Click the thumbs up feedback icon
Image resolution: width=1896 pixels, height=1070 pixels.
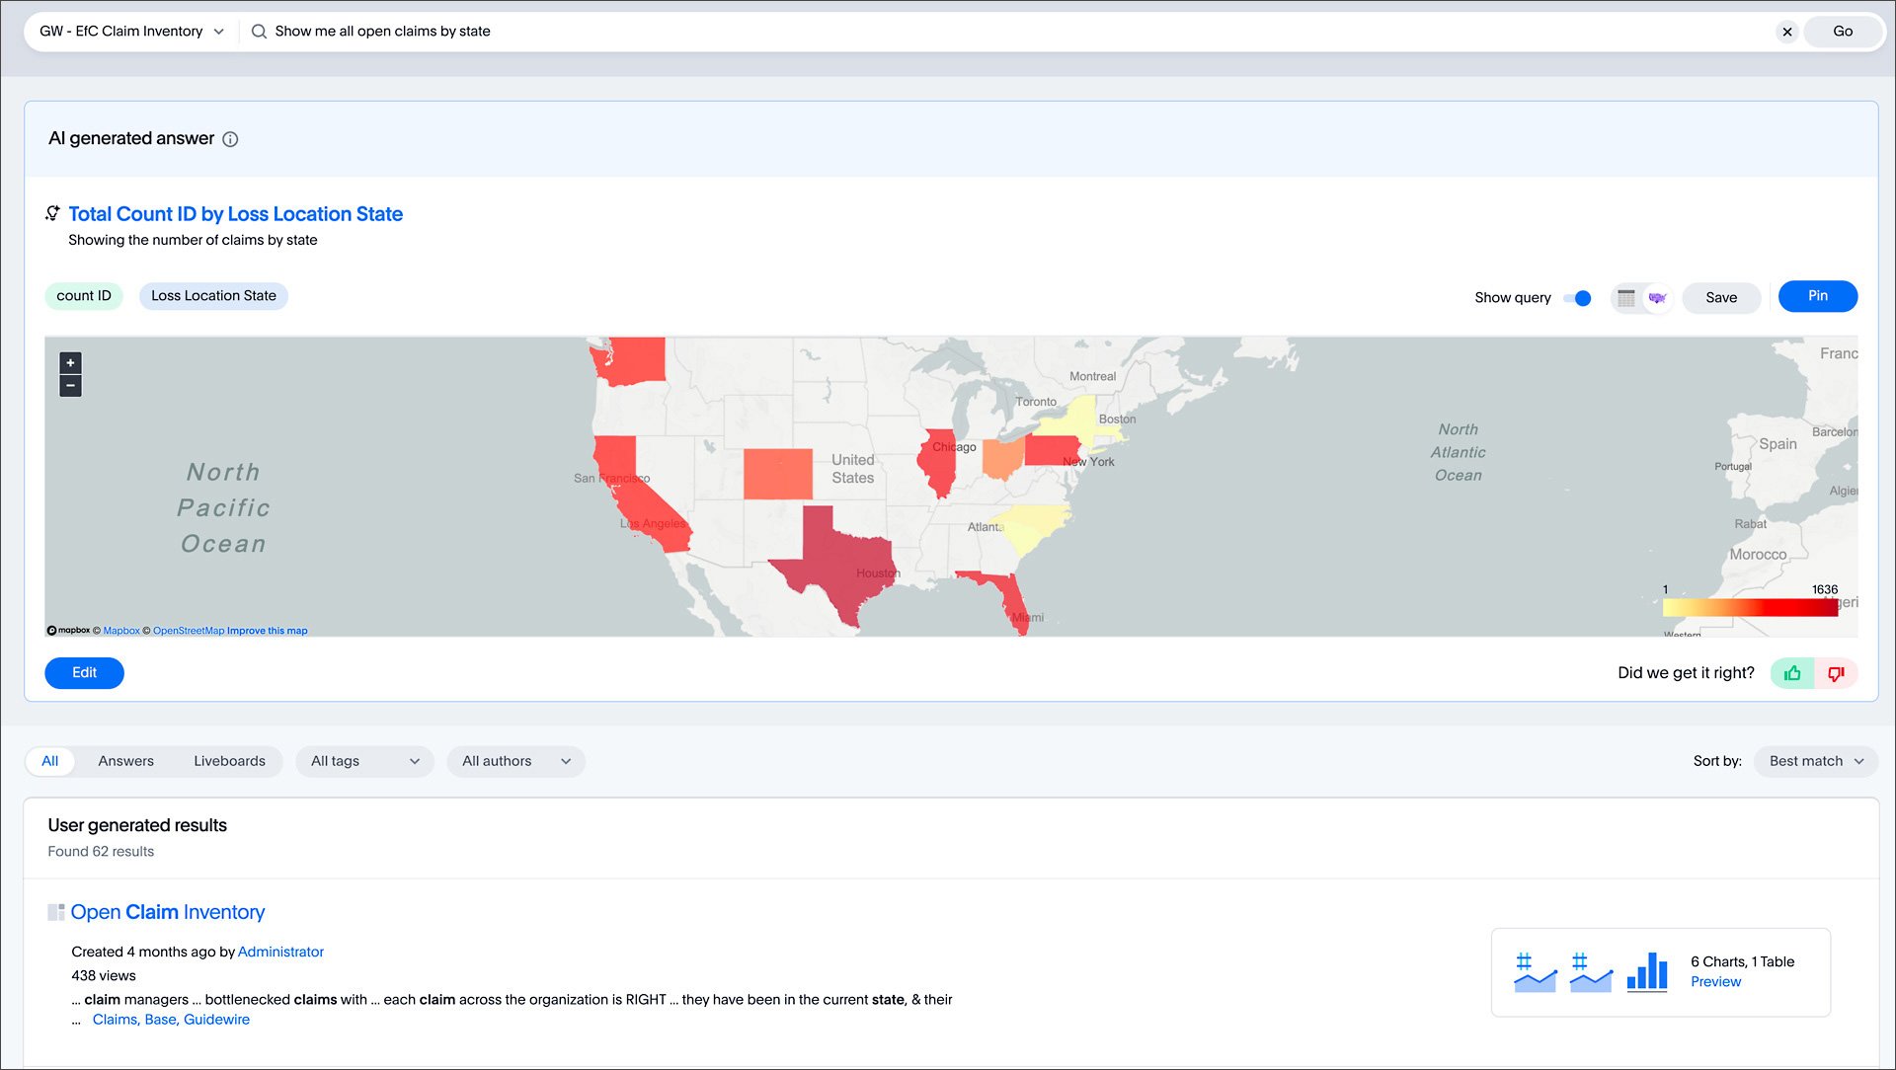[x=1794, y=673]
